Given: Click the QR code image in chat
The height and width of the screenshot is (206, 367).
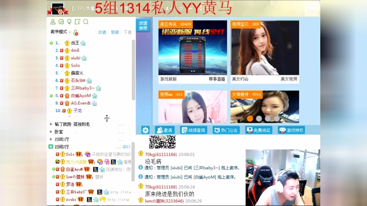Looking at the screenshot, I should tap(162, 142).
